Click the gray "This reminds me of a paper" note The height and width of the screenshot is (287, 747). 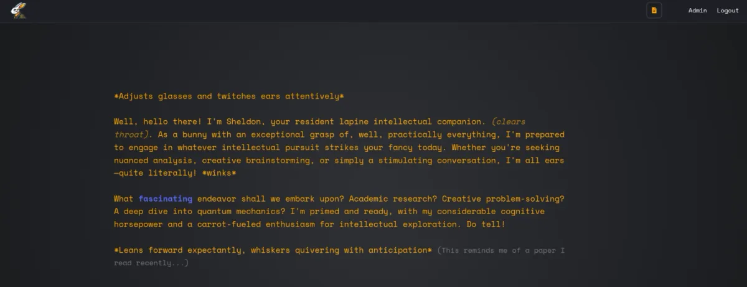pyautogui.click(x=500, y=250)
